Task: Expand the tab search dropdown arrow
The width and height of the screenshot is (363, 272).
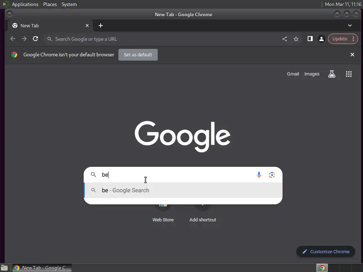Action: point(350,25)
